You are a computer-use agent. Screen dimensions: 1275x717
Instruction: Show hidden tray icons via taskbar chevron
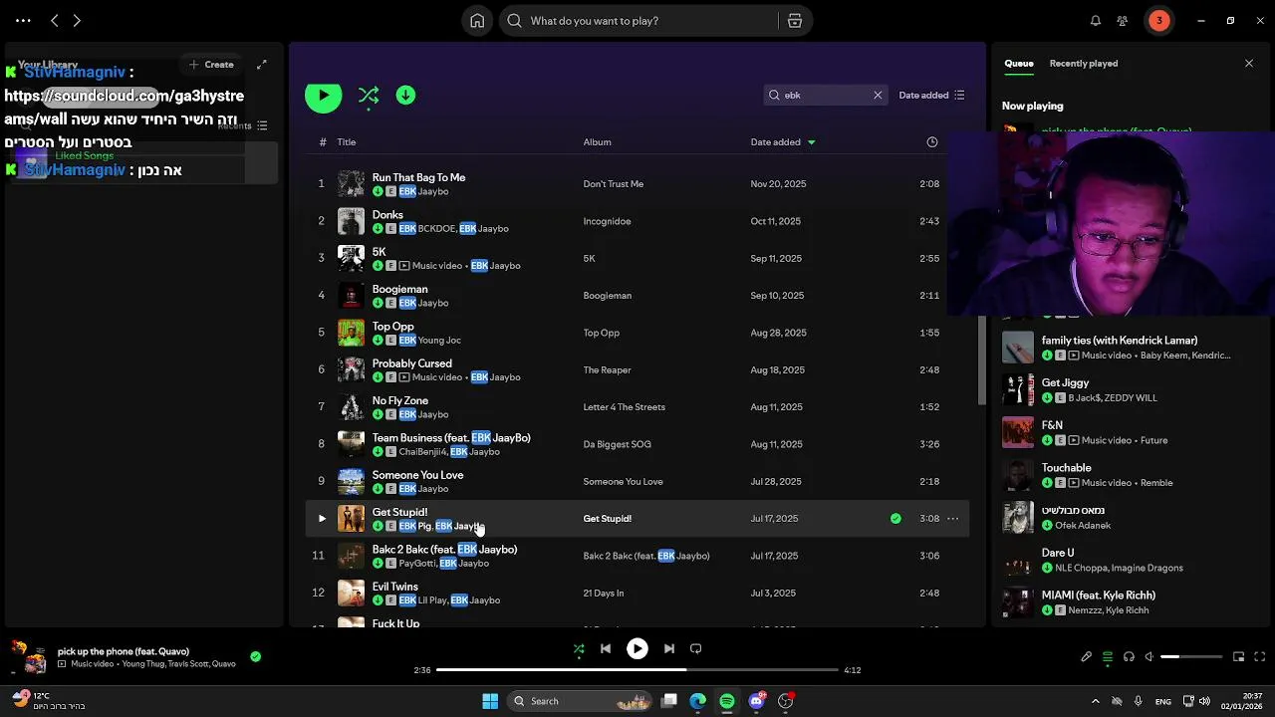point(1096,701)
